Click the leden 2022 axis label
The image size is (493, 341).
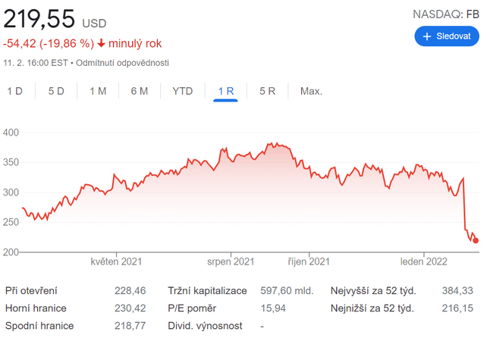click(424, 262)
